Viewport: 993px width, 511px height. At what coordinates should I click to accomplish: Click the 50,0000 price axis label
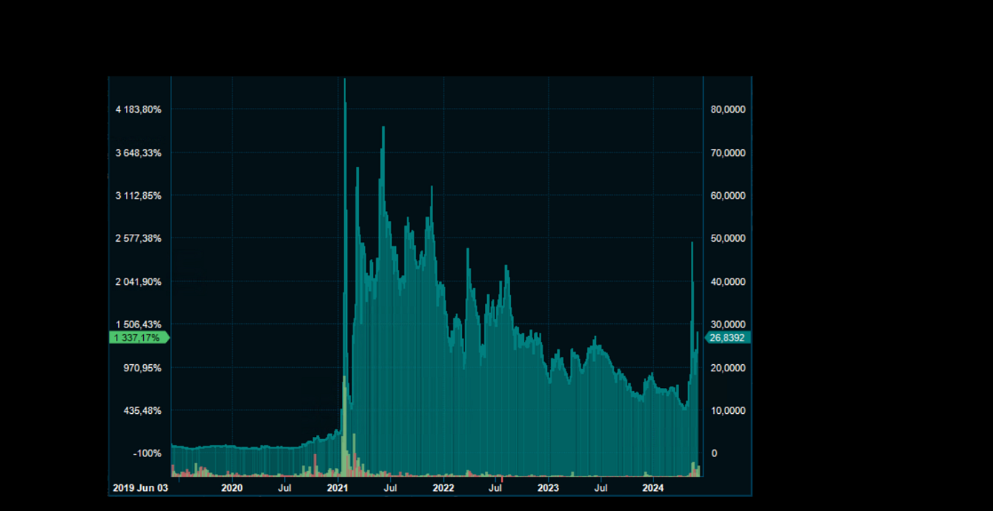[x=728, y=238]
